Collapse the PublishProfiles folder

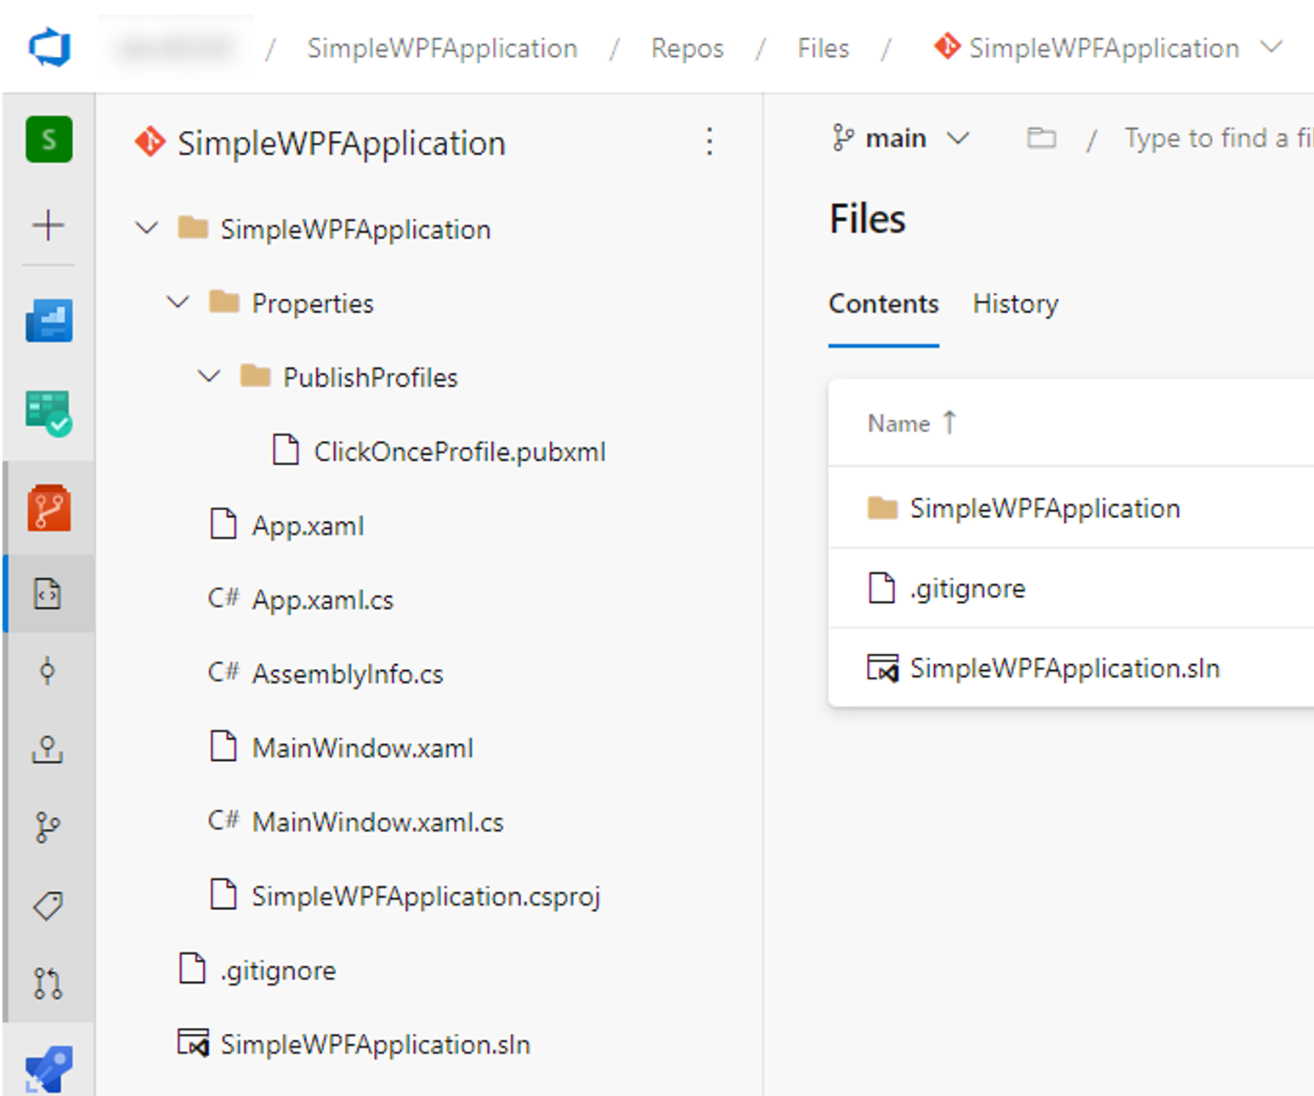(209, 377)
